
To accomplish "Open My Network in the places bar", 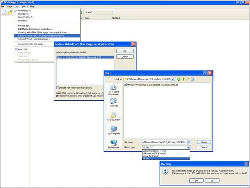I will pyautogui.click(x=114, y=144).
